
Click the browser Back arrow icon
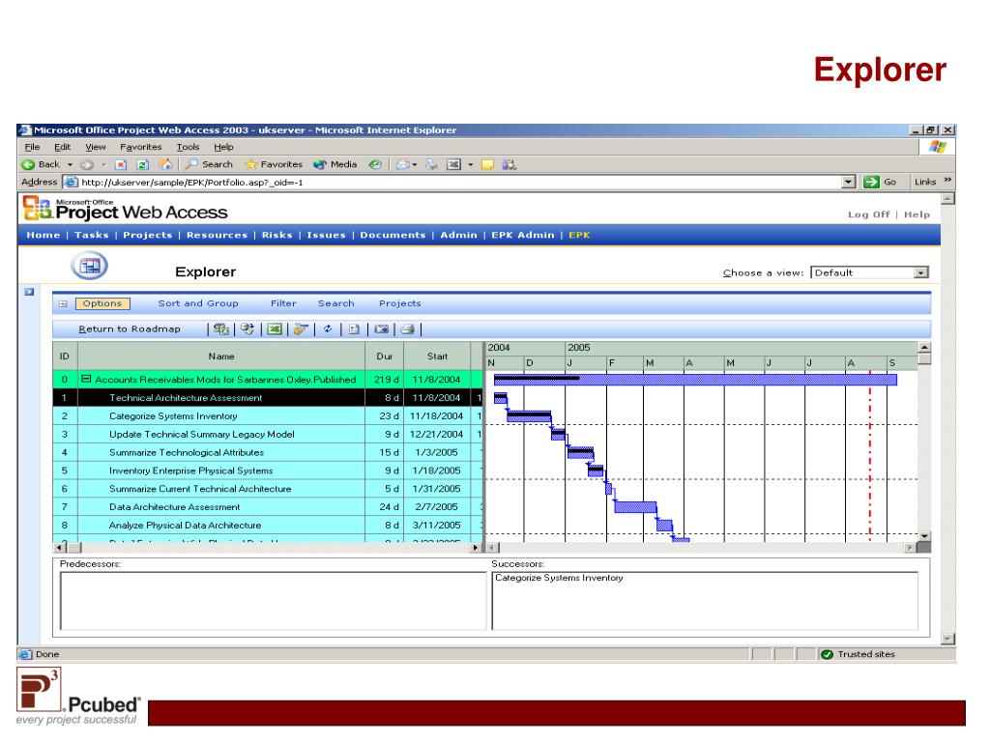[x=28, y=164]
